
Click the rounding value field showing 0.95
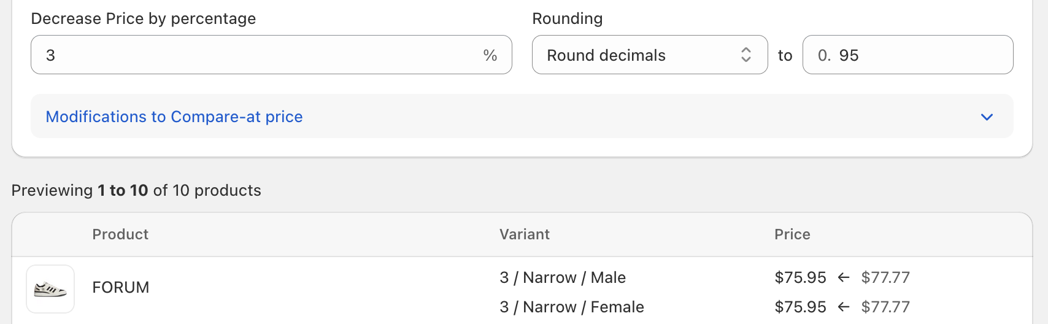coord(907,55)
